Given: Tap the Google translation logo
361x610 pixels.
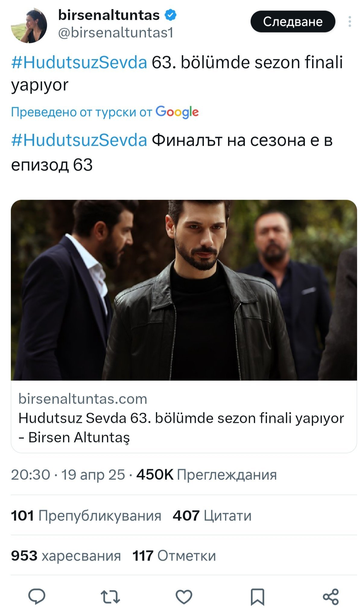Looking at the screenshot, I should (x=177, y=112).
